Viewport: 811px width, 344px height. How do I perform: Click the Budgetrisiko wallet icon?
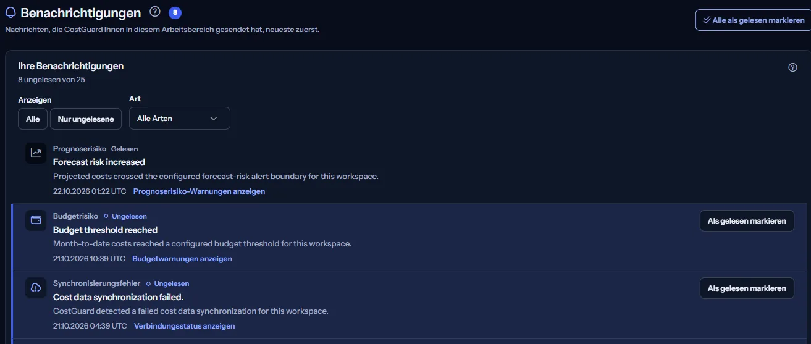(x=36, y=220)
